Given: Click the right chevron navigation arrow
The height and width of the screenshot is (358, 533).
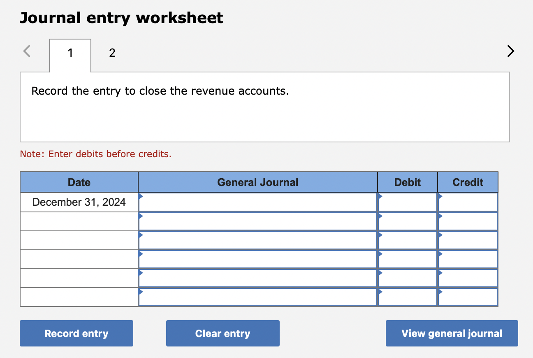Looking at the screenshot, I should [510, 51].
